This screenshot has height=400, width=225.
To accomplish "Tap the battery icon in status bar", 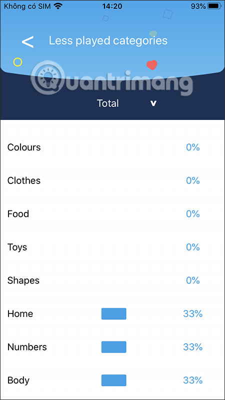I will click(x=215, y=6).
